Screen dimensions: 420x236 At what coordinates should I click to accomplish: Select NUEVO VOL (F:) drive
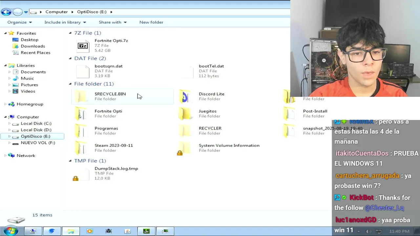coord(38,143)
